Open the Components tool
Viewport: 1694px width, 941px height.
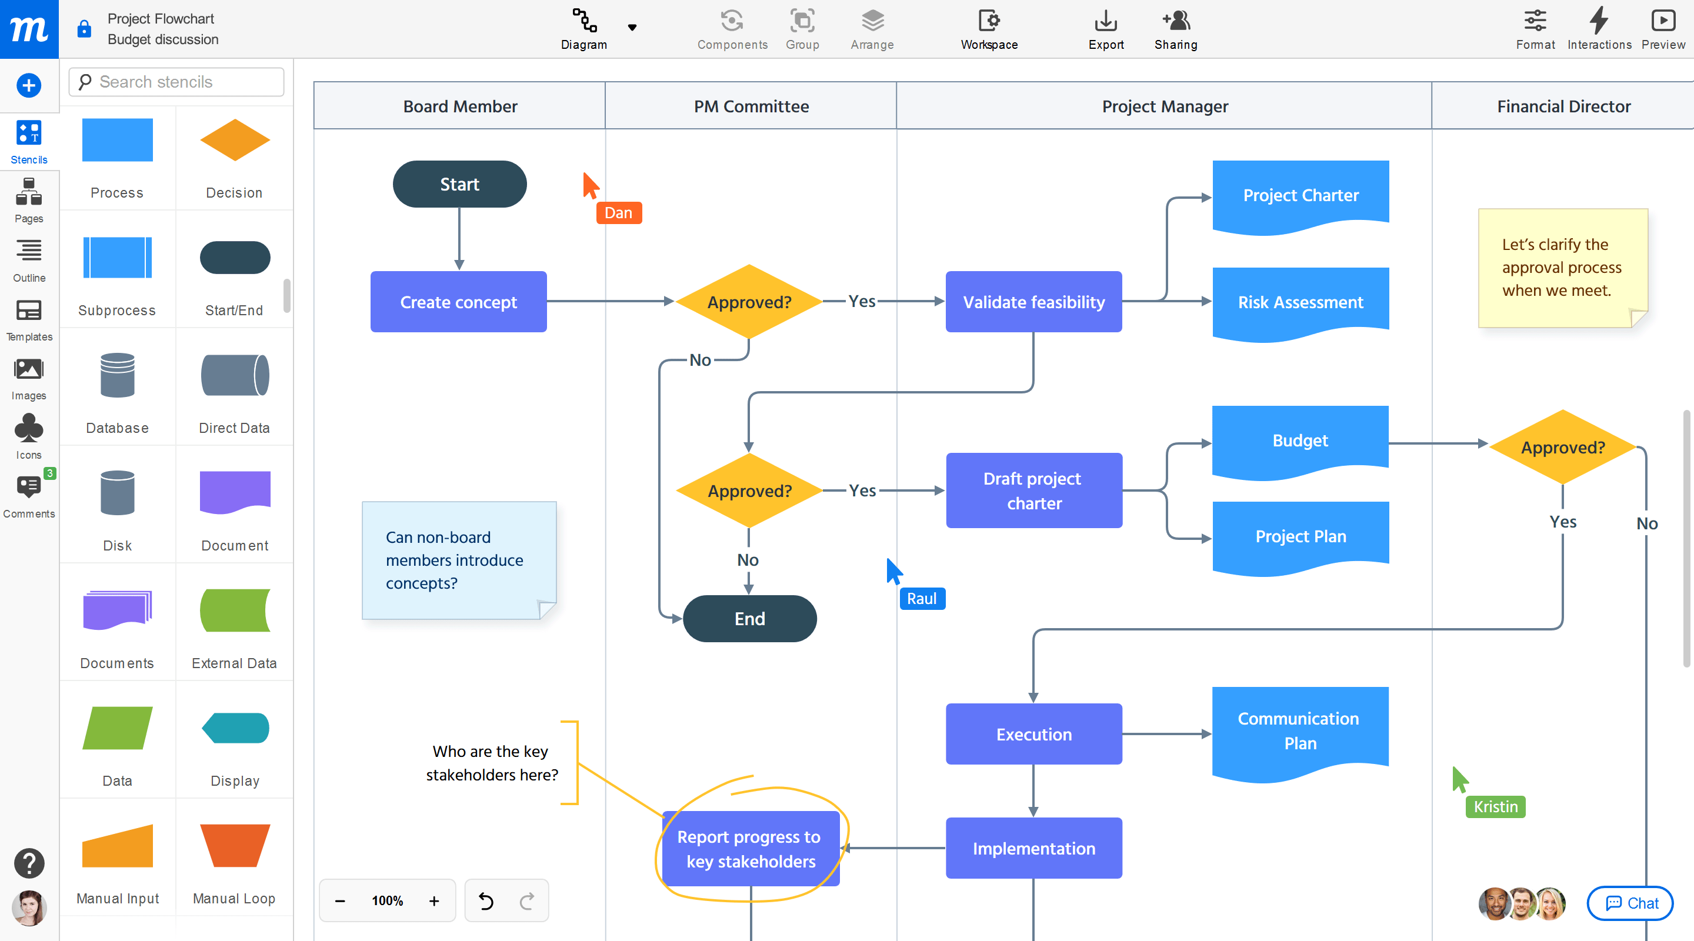click(x=732, y=29)
